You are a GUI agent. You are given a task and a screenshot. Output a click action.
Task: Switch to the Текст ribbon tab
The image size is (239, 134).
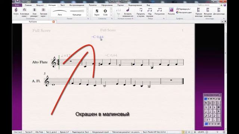62,5
